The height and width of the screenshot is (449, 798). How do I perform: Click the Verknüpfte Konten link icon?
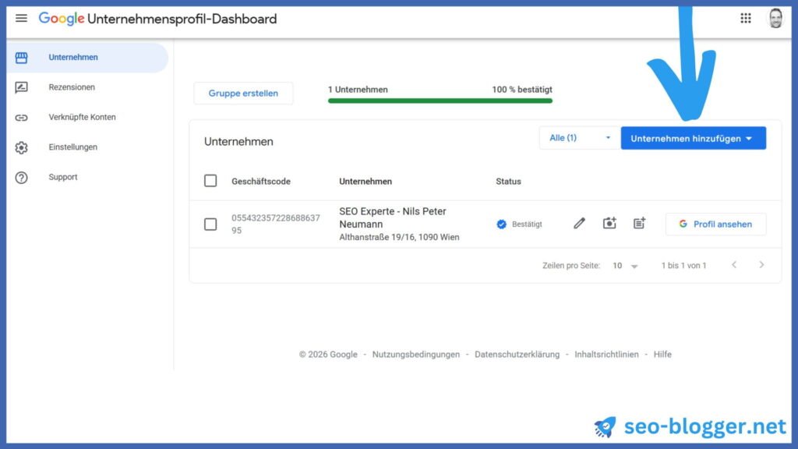(x=21, y=118)
